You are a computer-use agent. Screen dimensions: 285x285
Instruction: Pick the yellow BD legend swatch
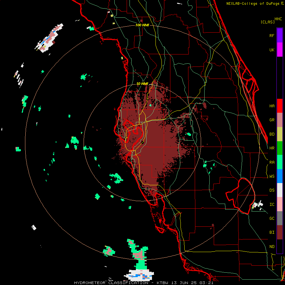point(280,134)
